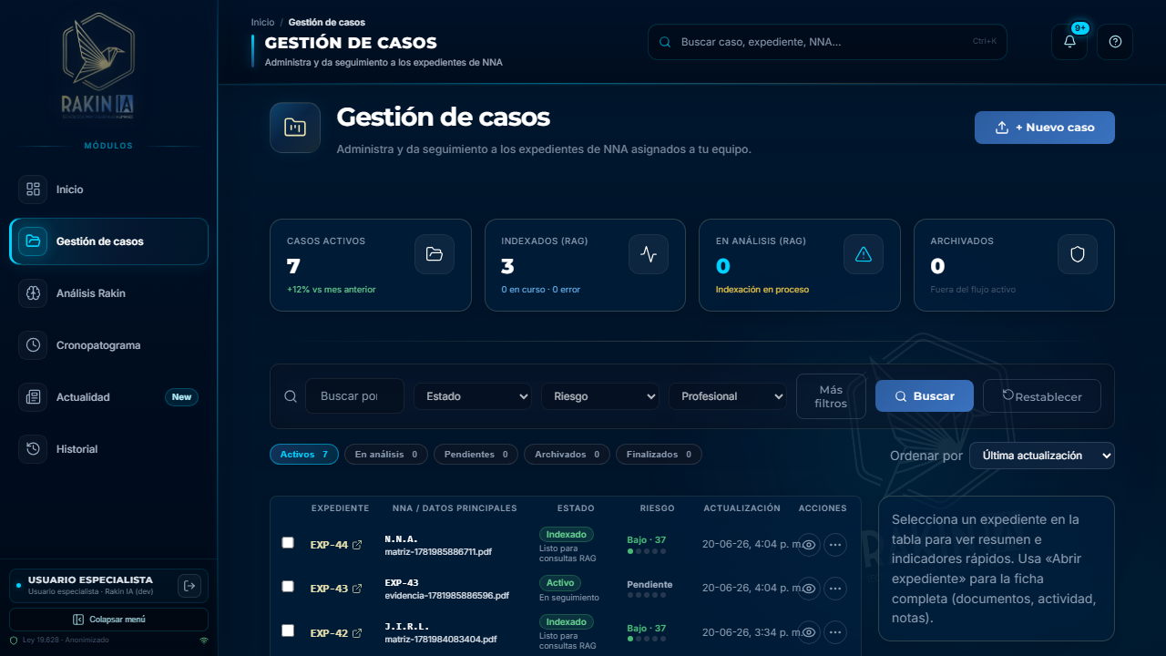
Task: Change the Ordenar por sort dropdown
Action: coord(1042,456)
